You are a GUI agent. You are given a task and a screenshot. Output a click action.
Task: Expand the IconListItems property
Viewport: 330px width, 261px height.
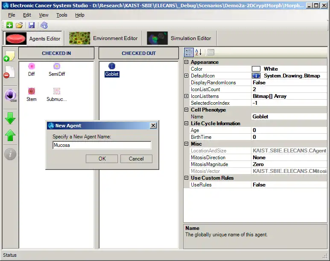coord(186,96)
